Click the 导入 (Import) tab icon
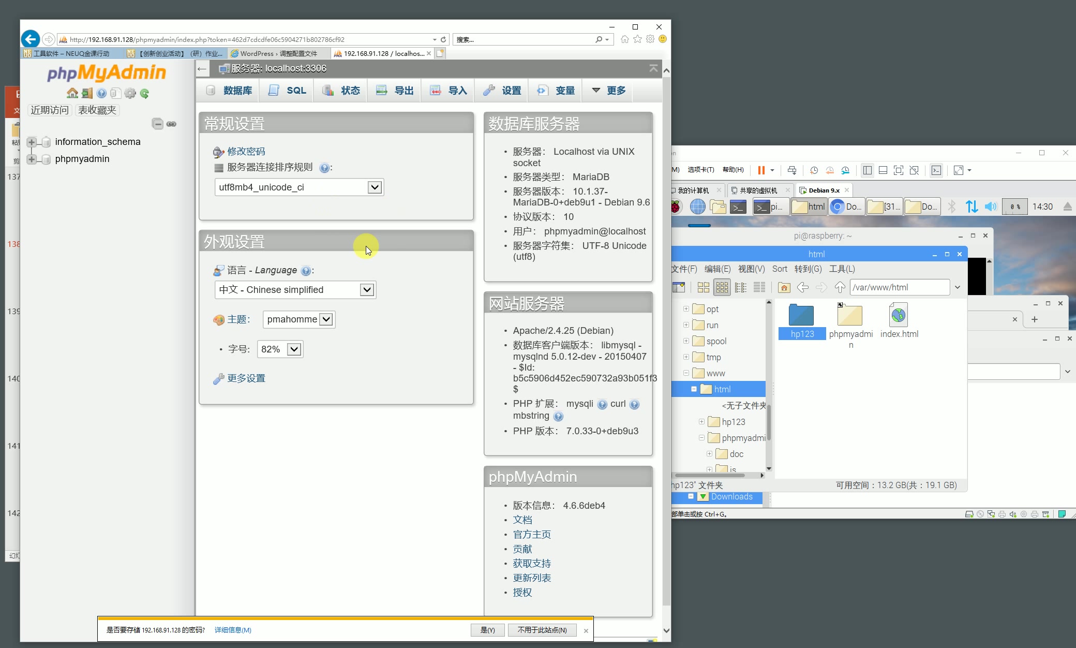The image size is (1076, 648). [436, 90]
